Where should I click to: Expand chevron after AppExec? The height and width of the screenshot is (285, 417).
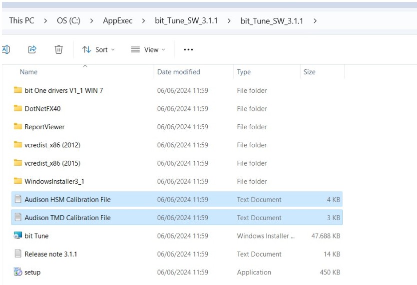(x=144, y=21)
